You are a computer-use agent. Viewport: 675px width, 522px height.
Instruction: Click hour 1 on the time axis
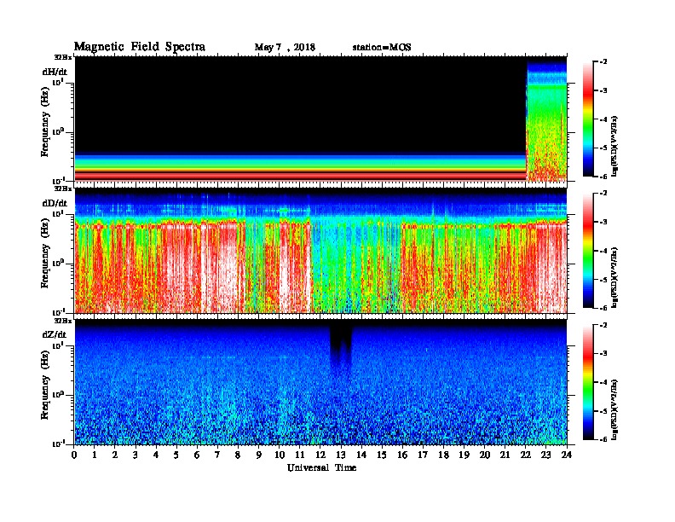coord(95,455)
